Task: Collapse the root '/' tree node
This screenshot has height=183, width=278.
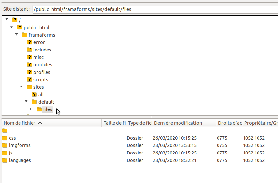Action: tap(7, 20)
